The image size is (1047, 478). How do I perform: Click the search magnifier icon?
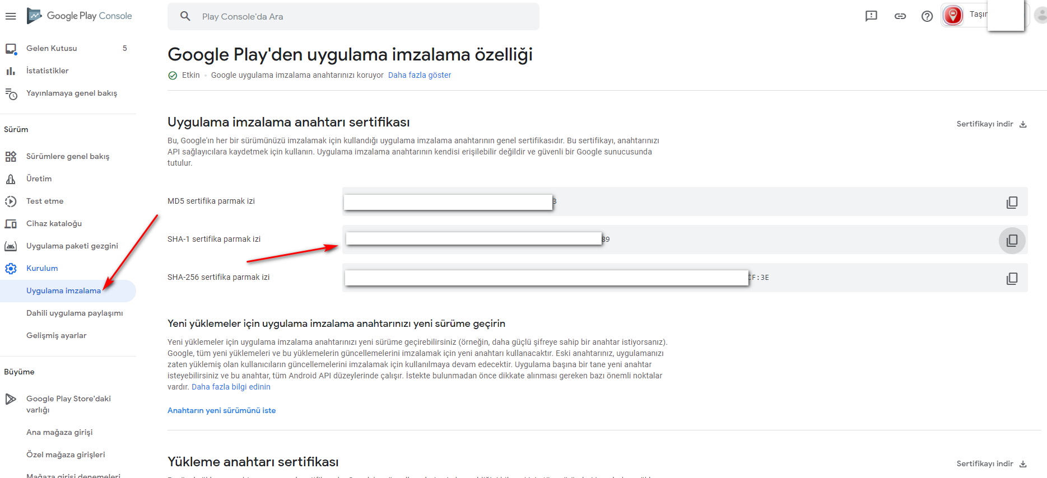coord(185,16)
